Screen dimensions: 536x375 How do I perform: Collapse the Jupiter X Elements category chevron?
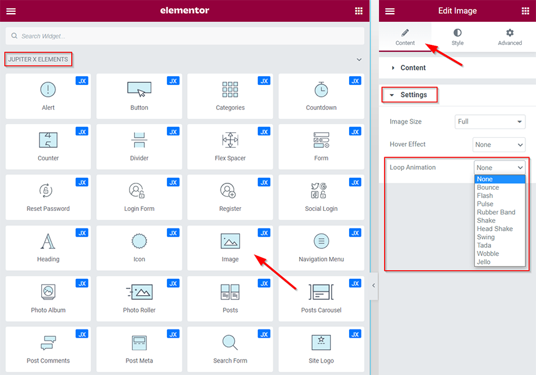[x=359, y=59]
